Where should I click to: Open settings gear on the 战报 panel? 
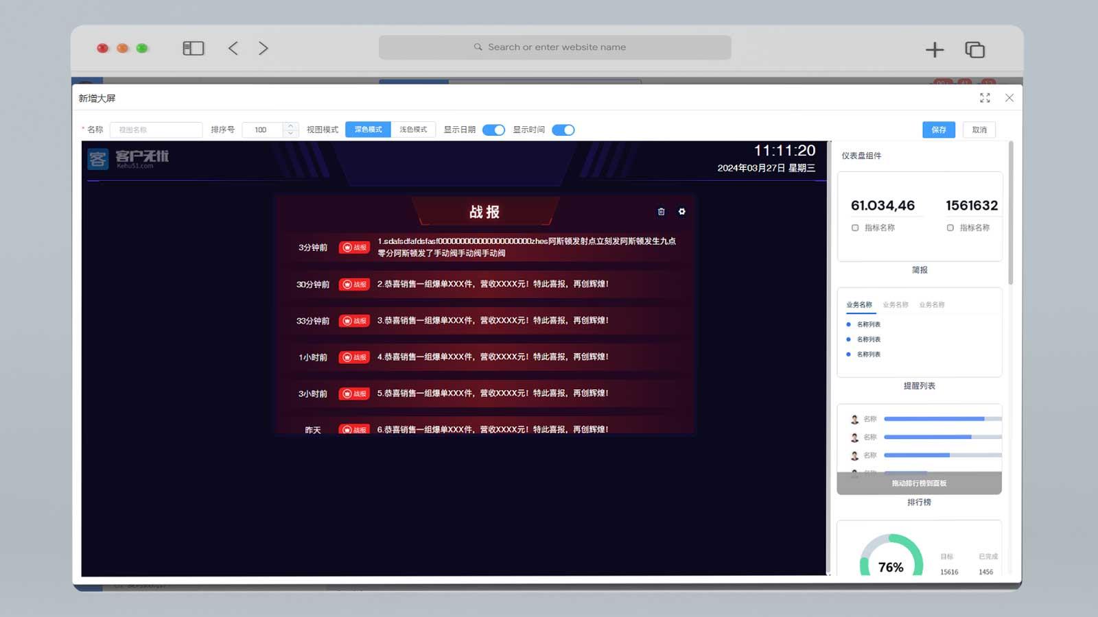pos(681,213)
